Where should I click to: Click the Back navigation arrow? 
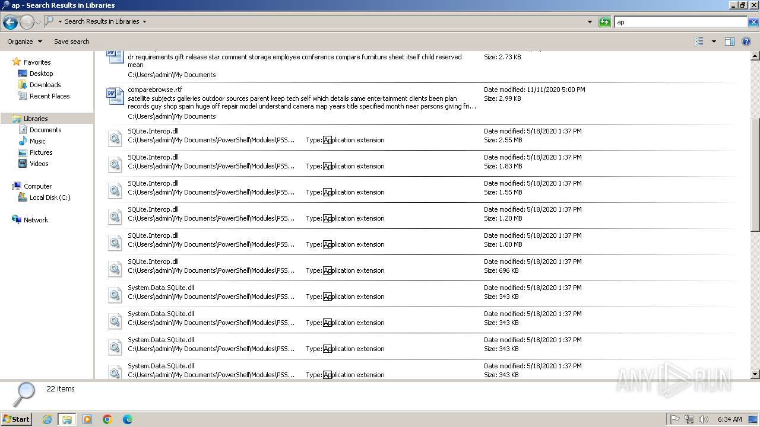tap(10, 22)
